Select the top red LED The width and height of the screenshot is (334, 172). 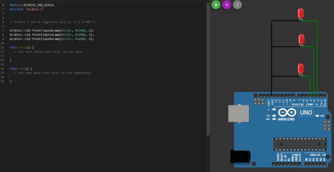point(301,14)
